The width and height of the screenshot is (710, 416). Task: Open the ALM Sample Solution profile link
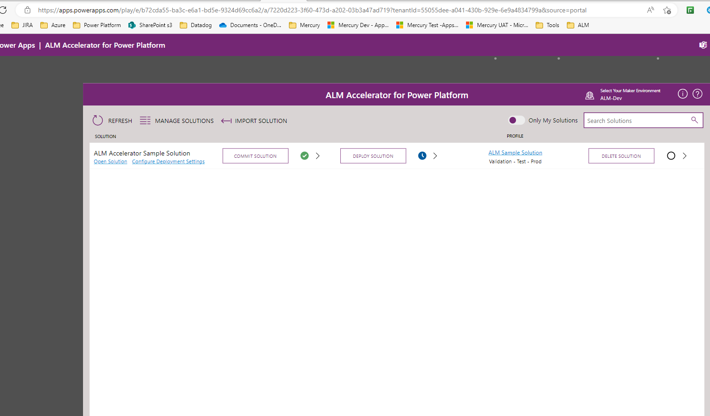pos(515,152)
